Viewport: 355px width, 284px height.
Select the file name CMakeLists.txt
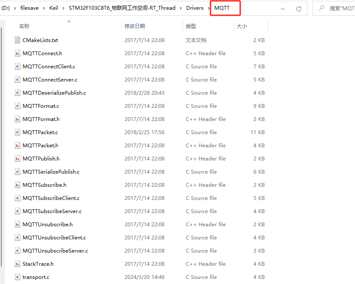(40, 40)
